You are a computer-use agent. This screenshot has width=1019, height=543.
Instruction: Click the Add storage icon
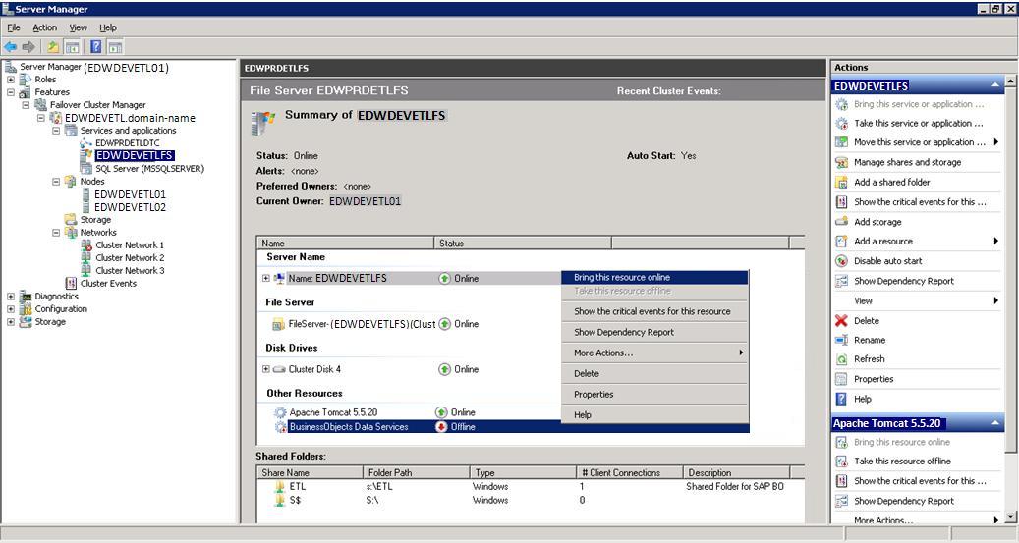pos(841,222)
